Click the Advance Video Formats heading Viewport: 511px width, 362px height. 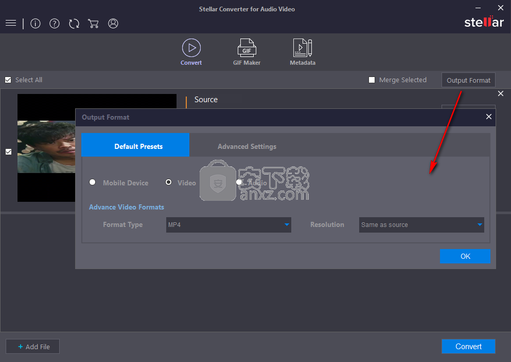(127, 207)
